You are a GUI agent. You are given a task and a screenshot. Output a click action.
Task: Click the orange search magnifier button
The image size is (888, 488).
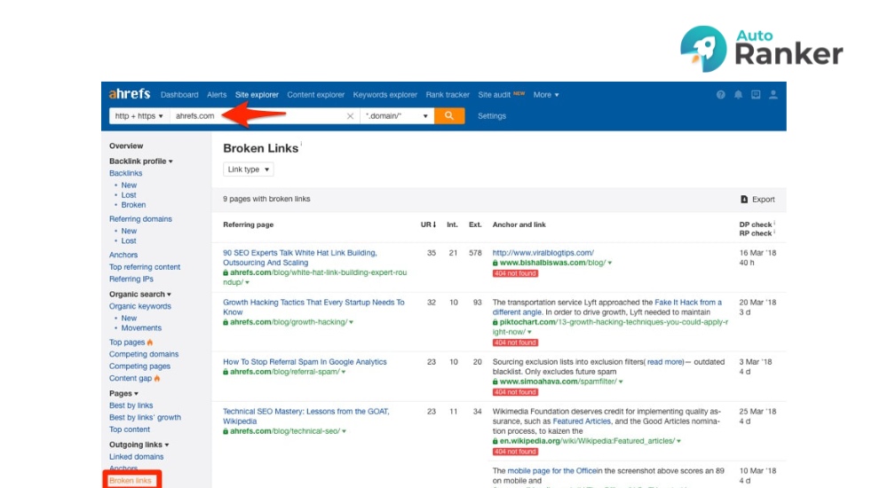tap(449, 115)
